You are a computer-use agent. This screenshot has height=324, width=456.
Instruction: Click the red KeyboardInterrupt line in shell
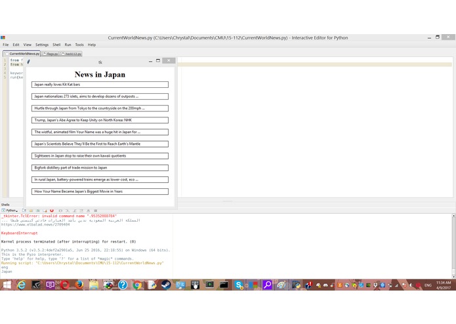[x=20, y=233]
